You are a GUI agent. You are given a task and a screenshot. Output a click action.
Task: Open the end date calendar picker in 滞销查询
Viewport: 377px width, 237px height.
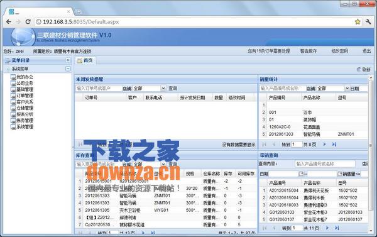(x=339, y=174)
